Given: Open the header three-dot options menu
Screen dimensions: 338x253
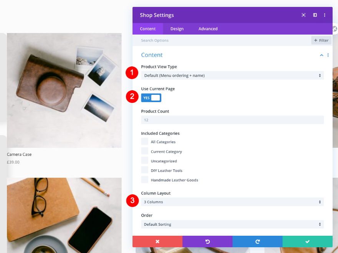Looking at the screenshot, I should (x=325, y=15).
